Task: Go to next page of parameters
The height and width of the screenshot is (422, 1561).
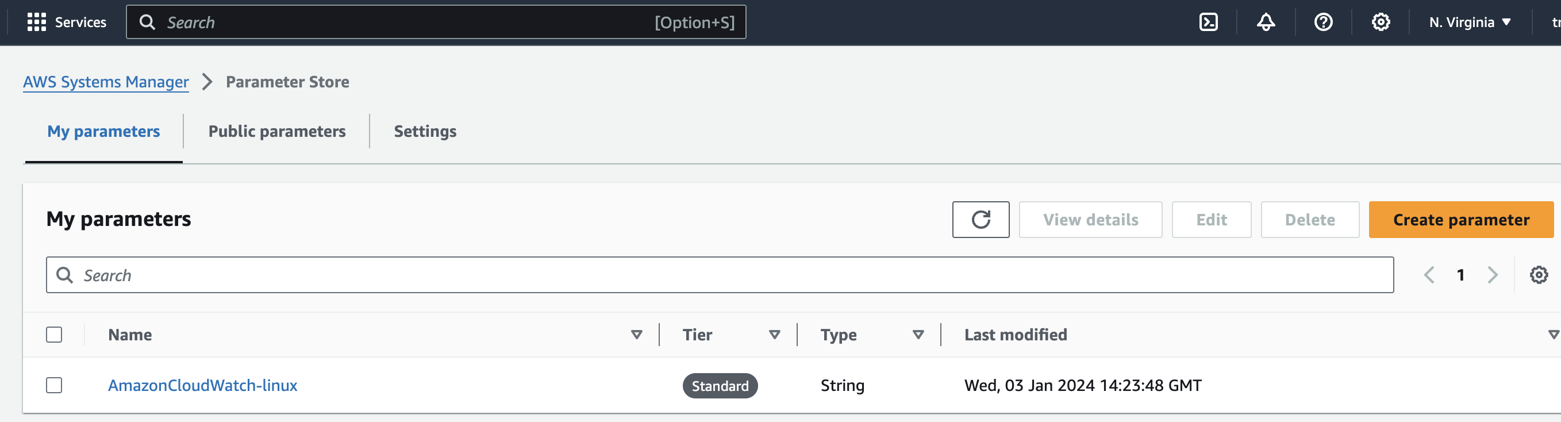Action: pos(1493,275)
